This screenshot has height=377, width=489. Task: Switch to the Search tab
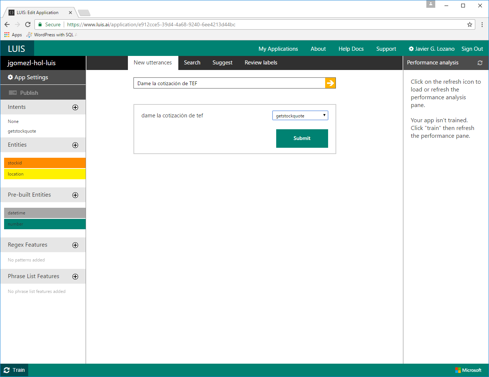pos(192,63)
